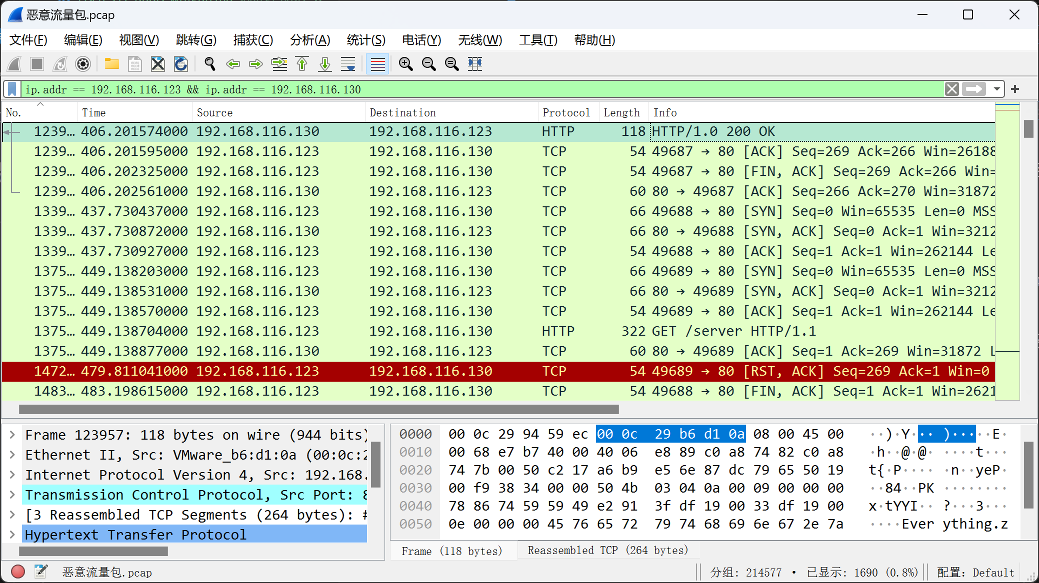1039x583 pixels.
Task: Go to the first packet icon
Action: click(302, 64)
